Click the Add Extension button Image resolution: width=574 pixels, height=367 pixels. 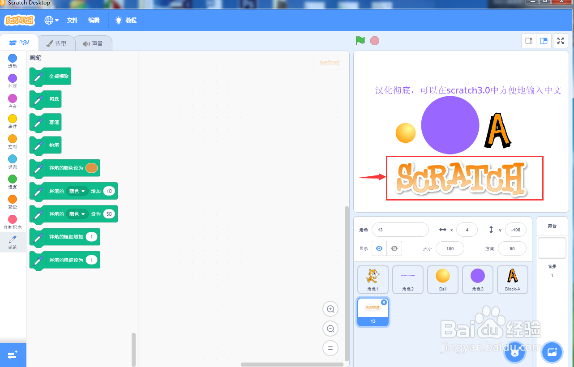tap(13, 355)
